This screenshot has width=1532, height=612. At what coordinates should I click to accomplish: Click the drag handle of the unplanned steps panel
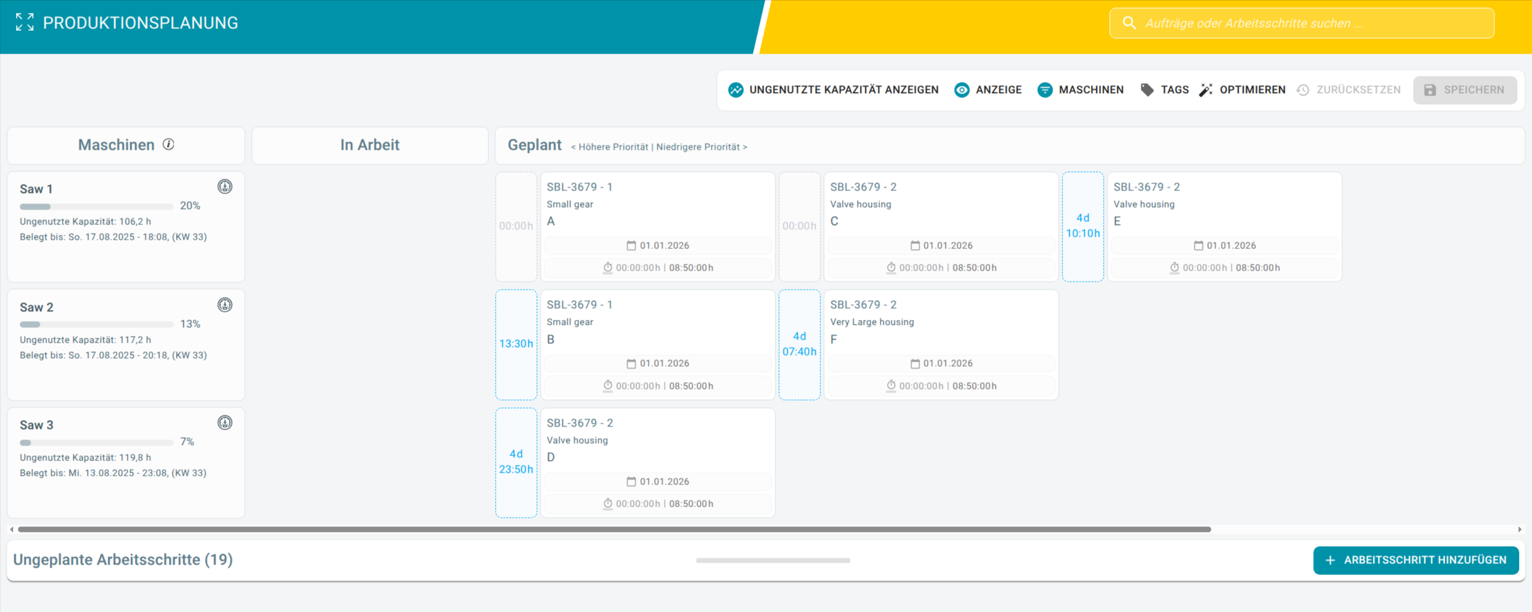click(x=772, y=560)
